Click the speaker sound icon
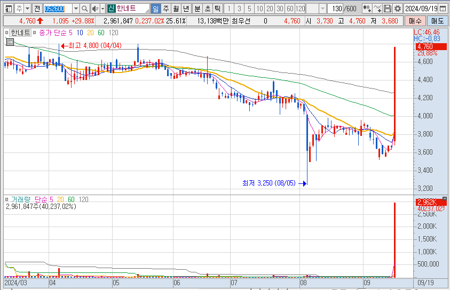450x290 pixels. coord(95,9)
